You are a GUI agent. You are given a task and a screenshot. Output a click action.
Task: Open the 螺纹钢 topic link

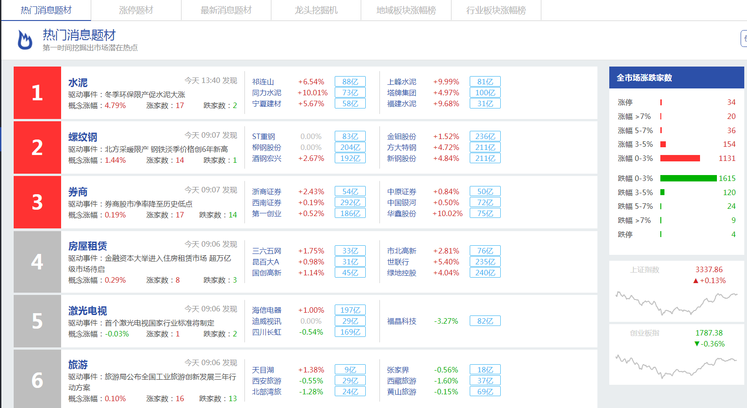(x=83, y=137)
